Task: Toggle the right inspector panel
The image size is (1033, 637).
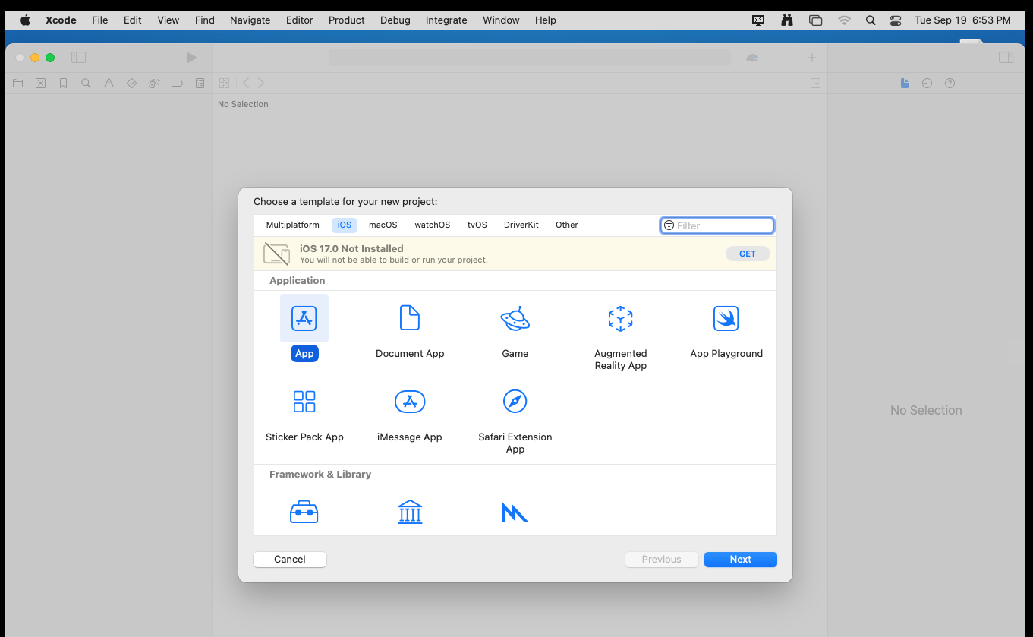Action: coord(1006,58)
